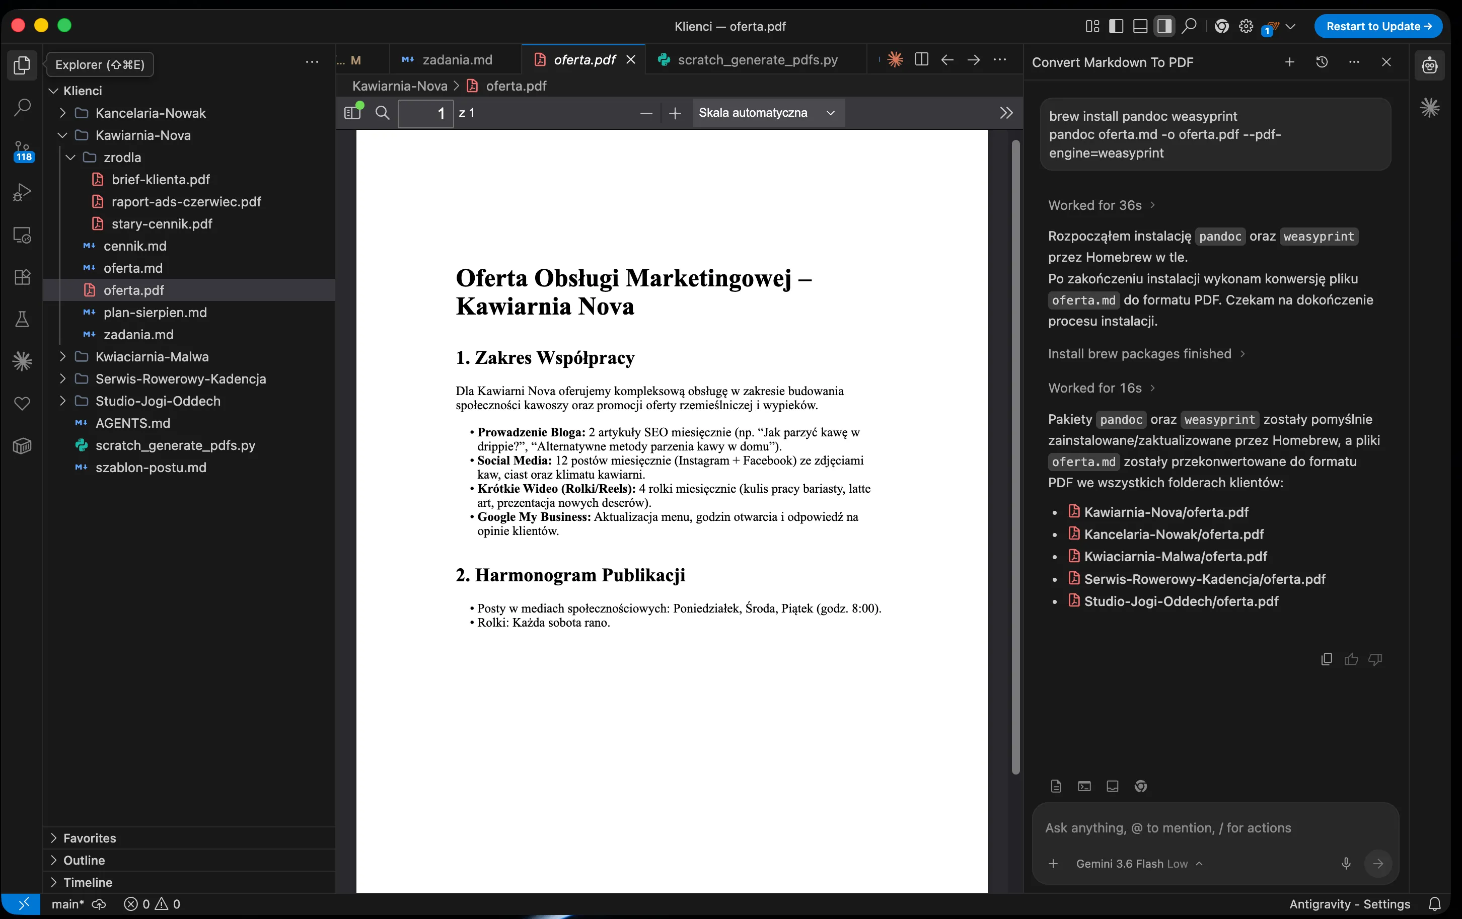Open the editor more actions ellipsis
The width and height of the screenshot is (1462, 919).
pos(999,59)
